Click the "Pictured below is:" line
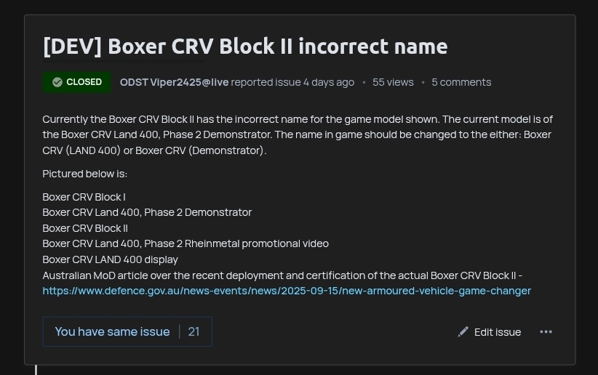The width and height of the screenshot is (598, 375). [x=85, y=174]
